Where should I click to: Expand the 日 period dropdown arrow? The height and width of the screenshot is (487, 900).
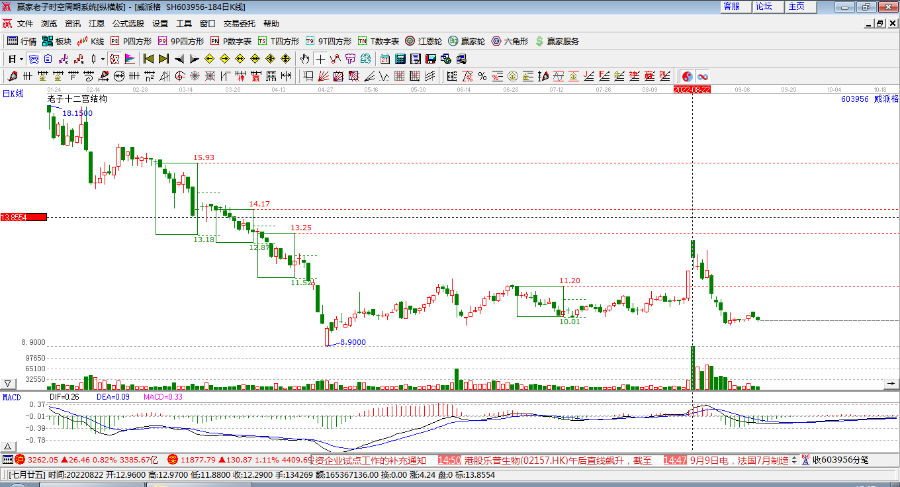click(22, 59)
